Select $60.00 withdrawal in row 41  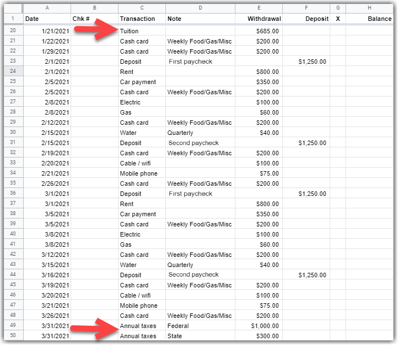pyautogui.click(x=259, y=244)
